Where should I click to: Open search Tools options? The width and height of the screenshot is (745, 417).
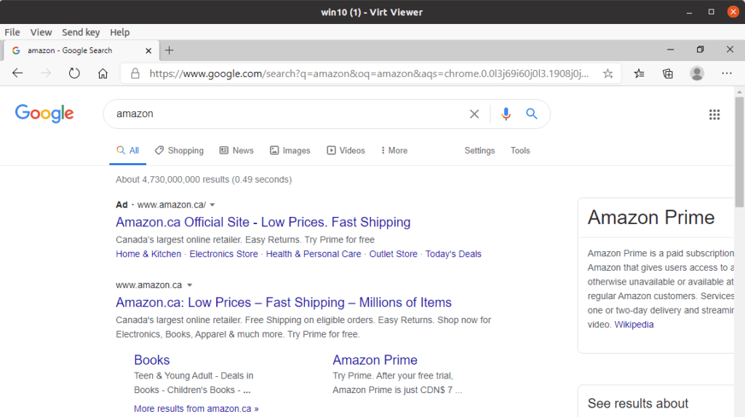519,150
